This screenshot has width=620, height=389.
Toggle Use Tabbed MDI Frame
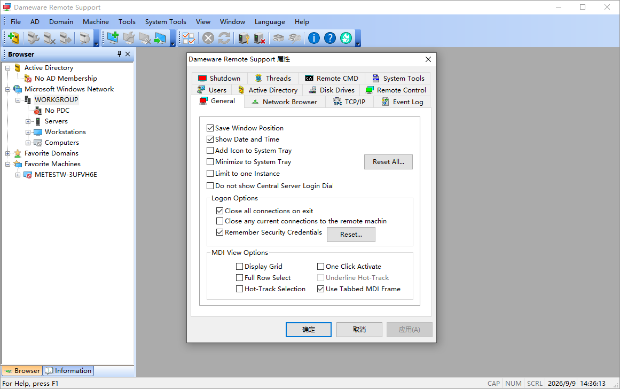coord(320,289)
